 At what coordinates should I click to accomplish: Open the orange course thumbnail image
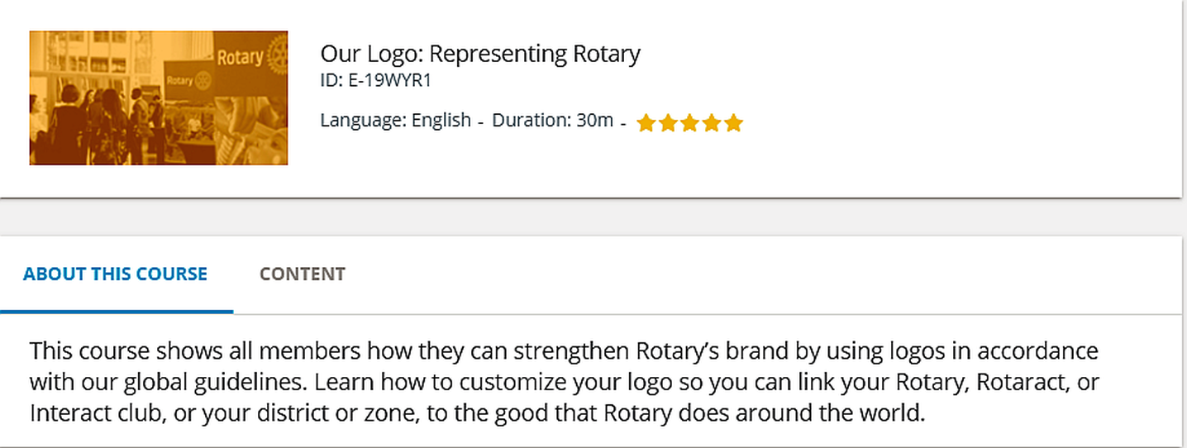pos(158,98)
